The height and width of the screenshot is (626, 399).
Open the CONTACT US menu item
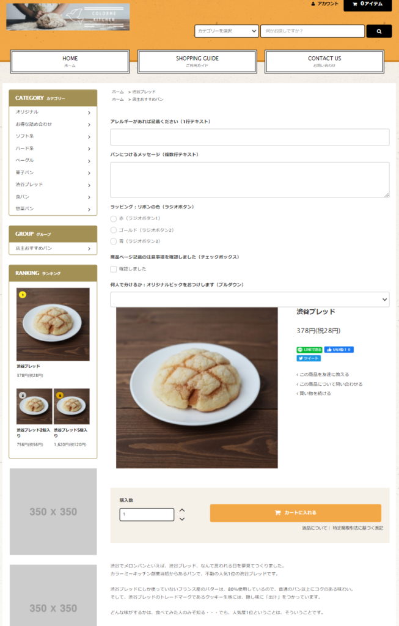pyautogui.click(x=324, y=62)
